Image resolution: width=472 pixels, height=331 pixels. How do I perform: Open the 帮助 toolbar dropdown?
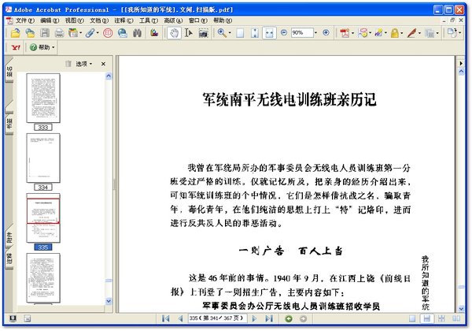pyautogui.click(x=42, y=47)
